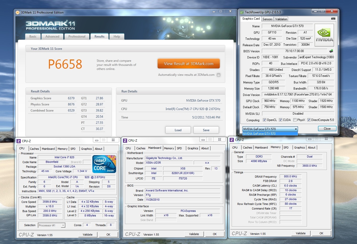The width and height of the screenshot is (357, 244).
Task: Select NVIDIA GeForce GTX 570 highlighted list entry
Action: (270, 134)
